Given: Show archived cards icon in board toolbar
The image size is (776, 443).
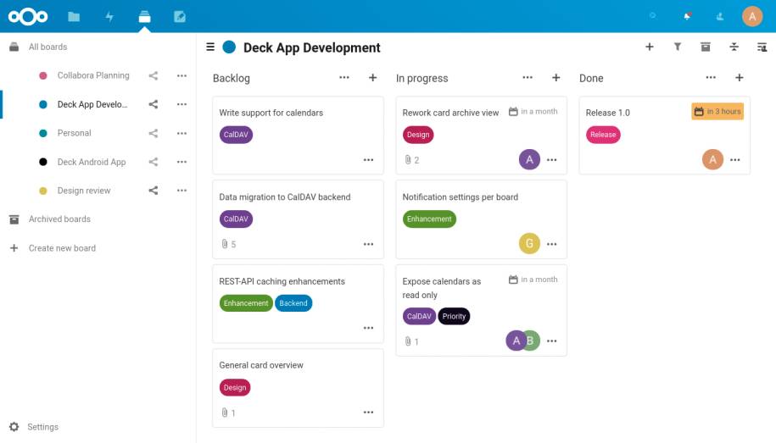Looking at the screenshot, I should coord(706,47).
